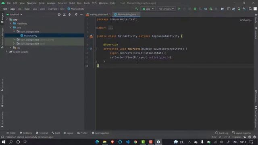Open the Event Log
Screen dimensions: 258x145
coord(222,133)
